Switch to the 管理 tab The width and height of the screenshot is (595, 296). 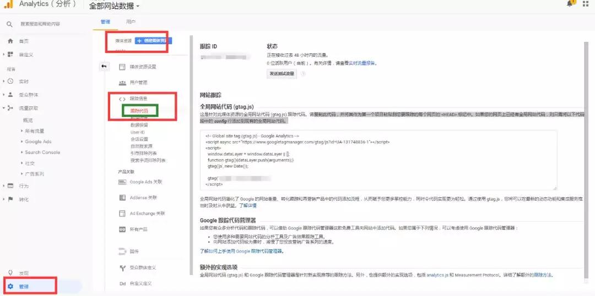(105, 22)
